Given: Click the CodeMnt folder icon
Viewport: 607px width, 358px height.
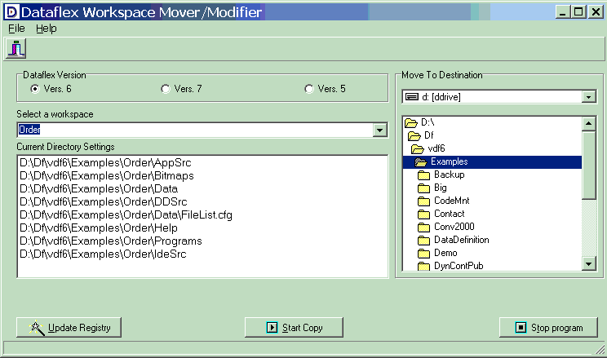Looking at the screenshot, I should tap(424, 201).
